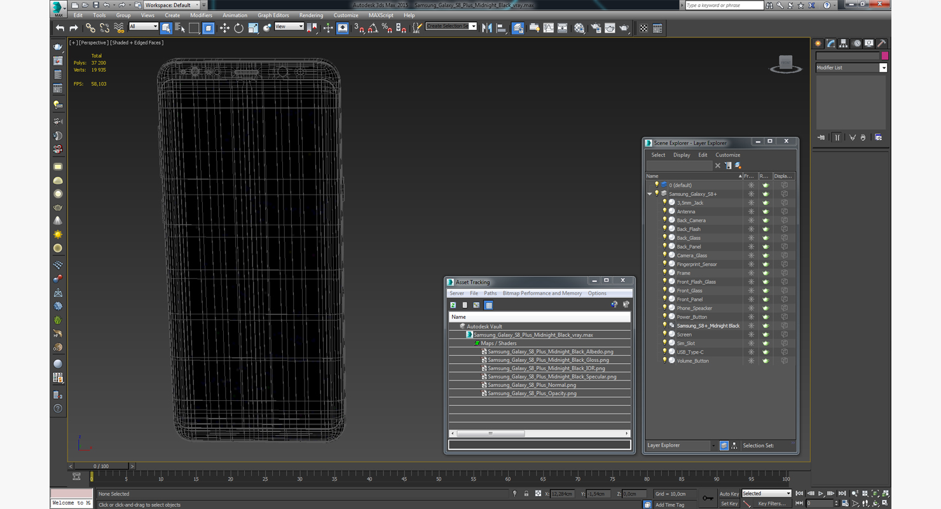Open the Create panel star tab

(818, 43)
